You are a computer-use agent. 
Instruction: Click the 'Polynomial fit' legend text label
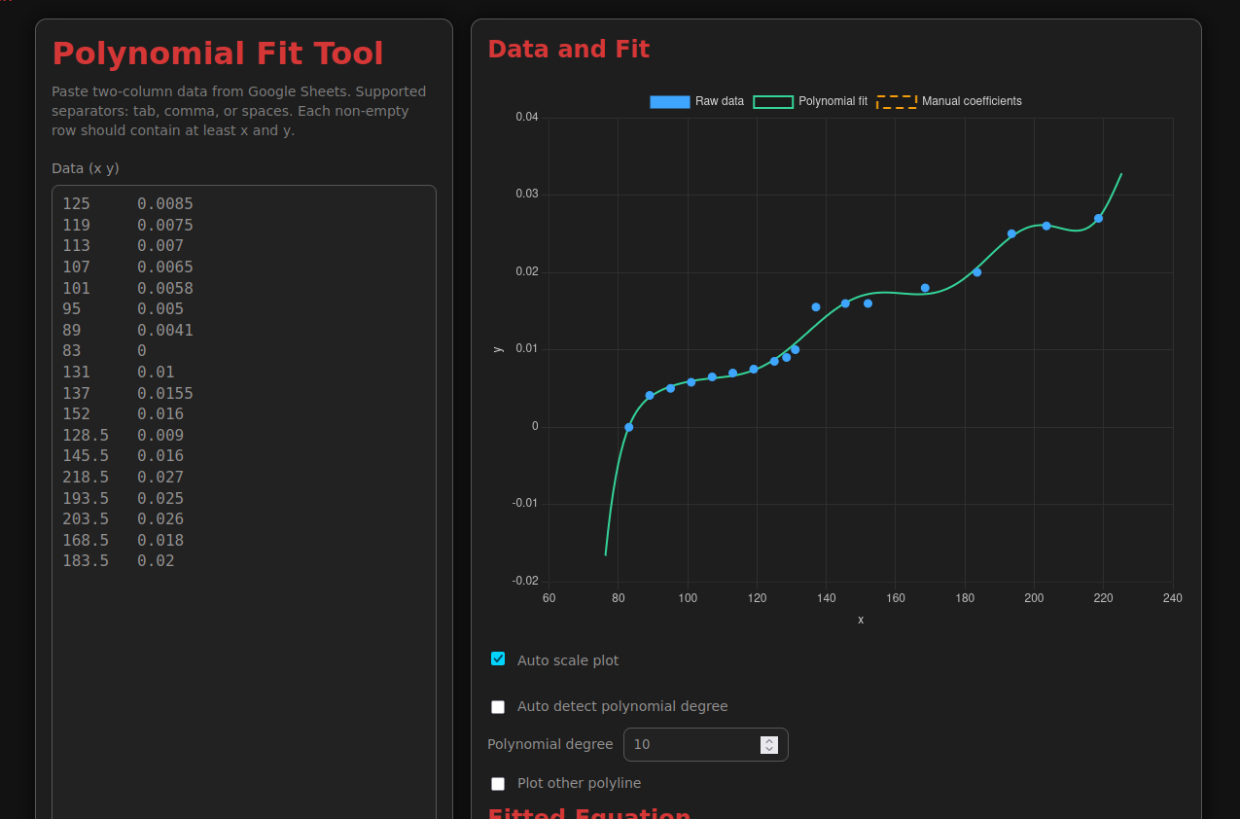833,101
